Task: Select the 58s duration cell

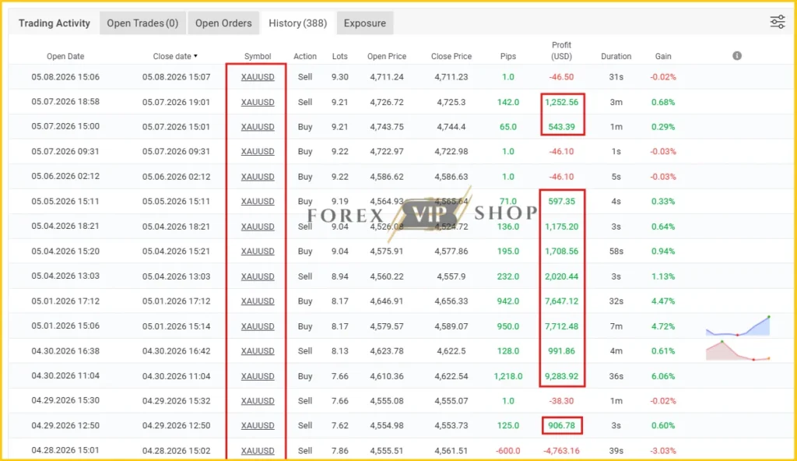Action: click(x=616, y=252)
